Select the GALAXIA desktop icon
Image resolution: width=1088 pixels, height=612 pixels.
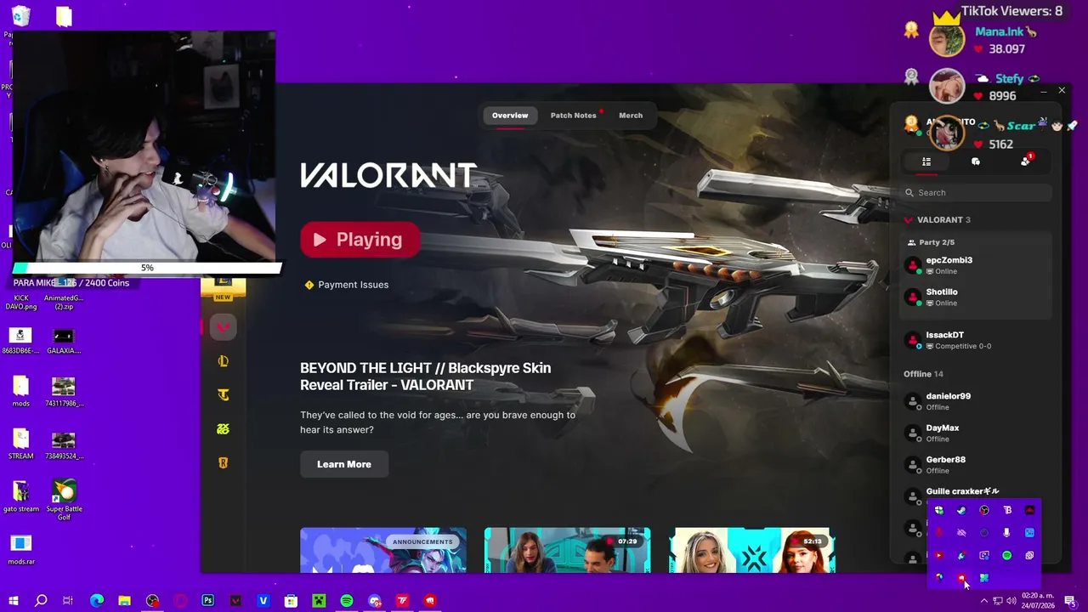(x=64, y=341)
